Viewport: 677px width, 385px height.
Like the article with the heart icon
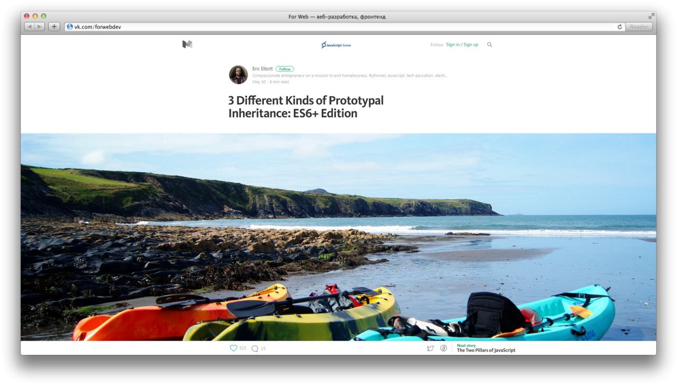click(x=234, y=349)
